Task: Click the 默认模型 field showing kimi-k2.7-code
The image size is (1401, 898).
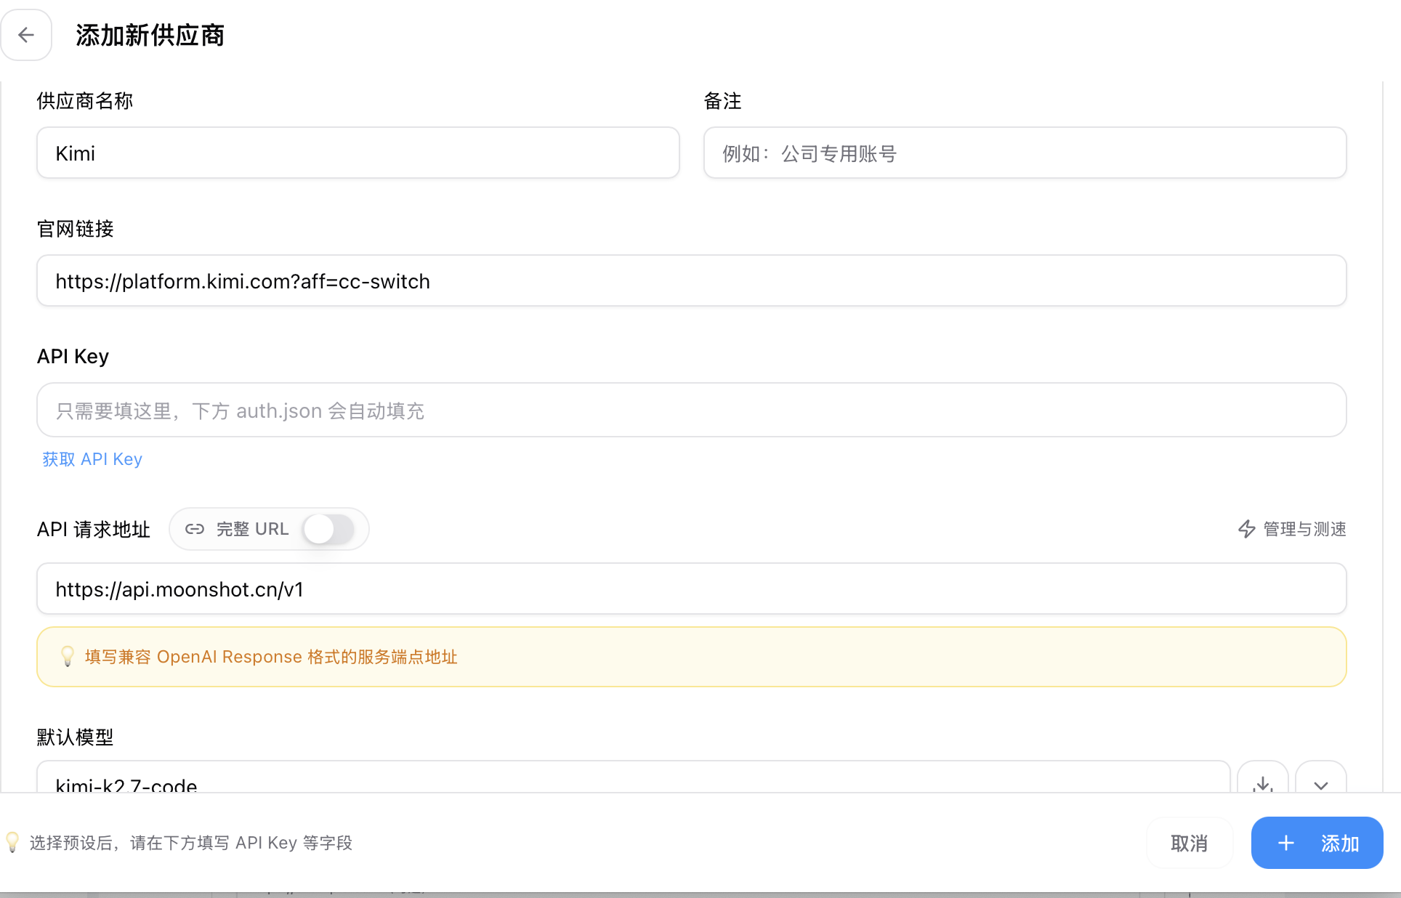Action: pos(634,777)
